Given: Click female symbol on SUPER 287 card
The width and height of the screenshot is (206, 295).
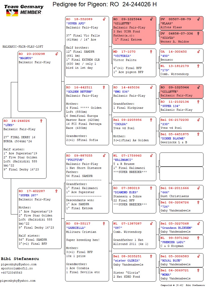Looking at the screenshot, I should click(56, 191).
